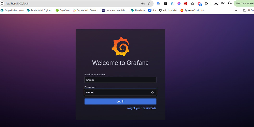Open the Org Chart bookmark

coord(63,10)
